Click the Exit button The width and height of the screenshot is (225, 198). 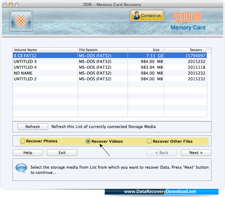coord(62,152)
